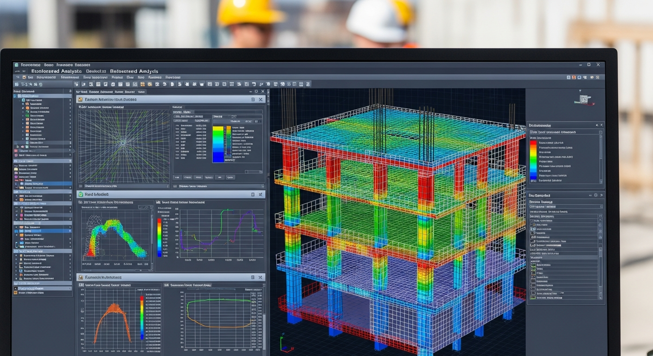The width and height of the screenshot is (653, 356).
Task: Click the orange icon on the radial mesh panel header
Action: 80,99
